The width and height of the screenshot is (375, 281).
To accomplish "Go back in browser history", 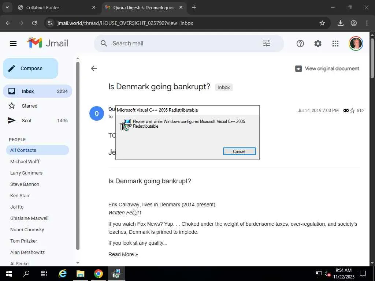I will tap(8, 23).
